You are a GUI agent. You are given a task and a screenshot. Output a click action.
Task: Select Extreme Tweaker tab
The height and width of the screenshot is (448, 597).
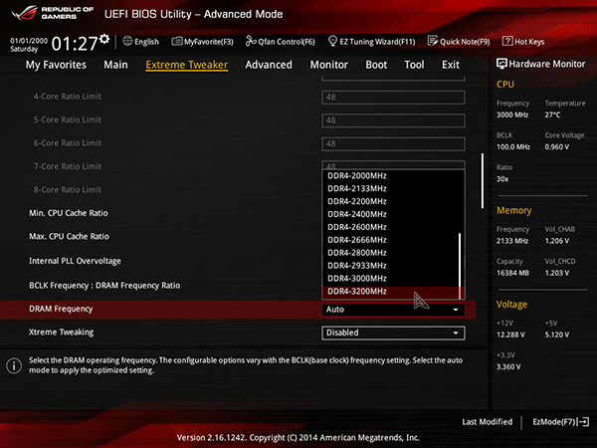point(187,65)
